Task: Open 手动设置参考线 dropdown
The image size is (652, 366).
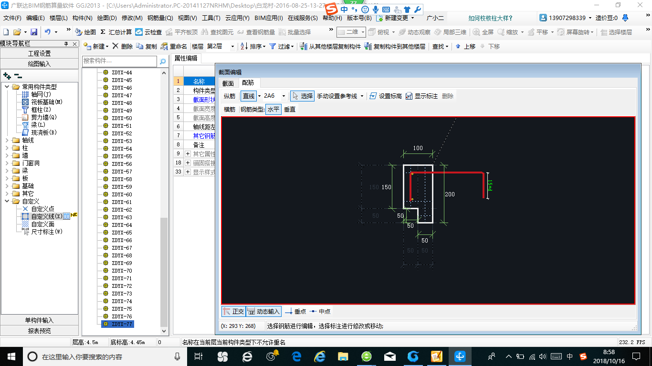Action: 362,96
